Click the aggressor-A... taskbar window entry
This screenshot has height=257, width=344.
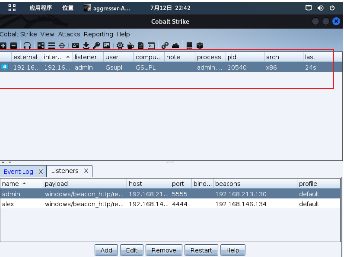coord(107,8)
